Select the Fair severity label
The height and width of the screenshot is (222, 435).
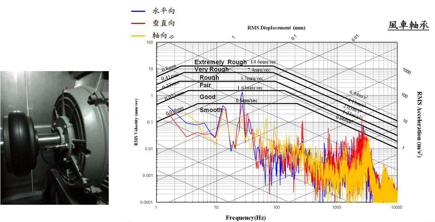click(205, 85)
